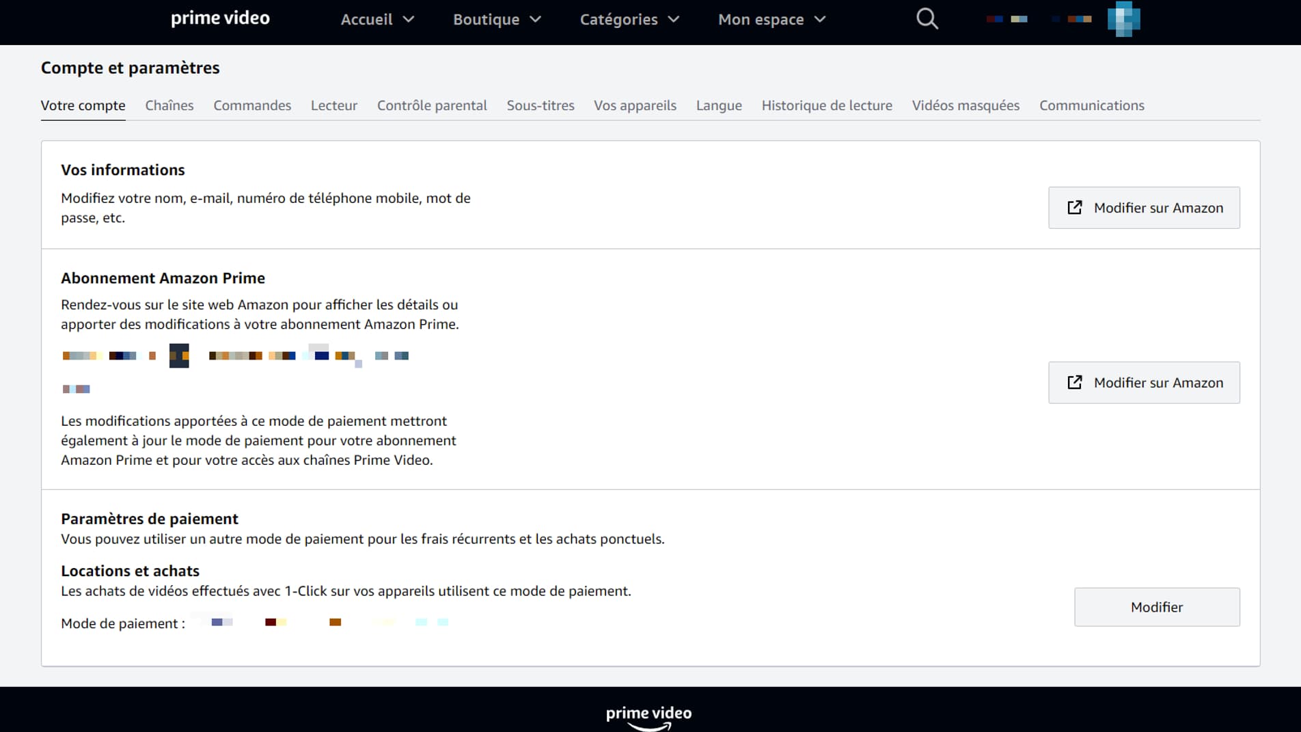The image size is (1301, 732).
Task: Open the Vos appareils tab
Action: point(635,105)
